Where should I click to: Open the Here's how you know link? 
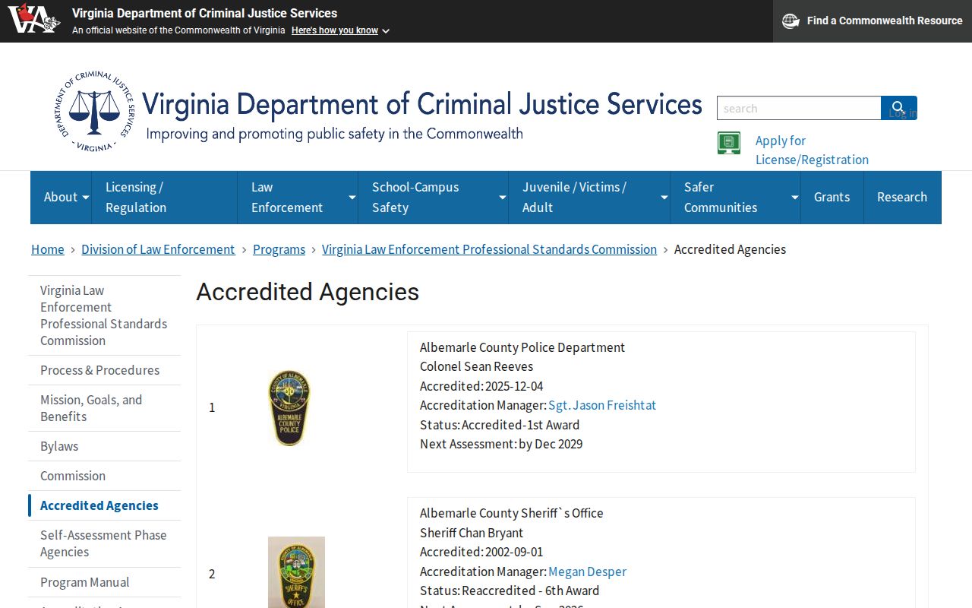pyautogui.click(x=335, y=30)
